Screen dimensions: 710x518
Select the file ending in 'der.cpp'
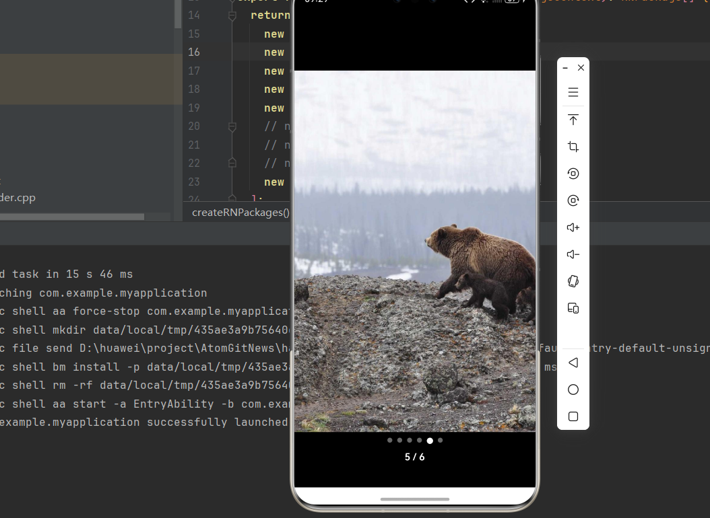click(18, 198)
